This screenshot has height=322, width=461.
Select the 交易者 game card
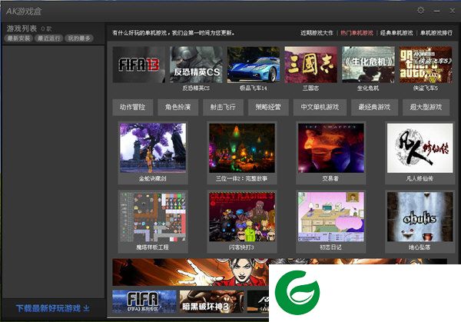click(331, 153)
